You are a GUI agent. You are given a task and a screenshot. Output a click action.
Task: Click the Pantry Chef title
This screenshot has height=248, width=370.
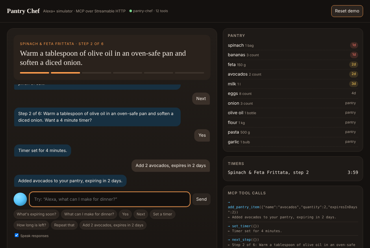click(x=23, y=11)
